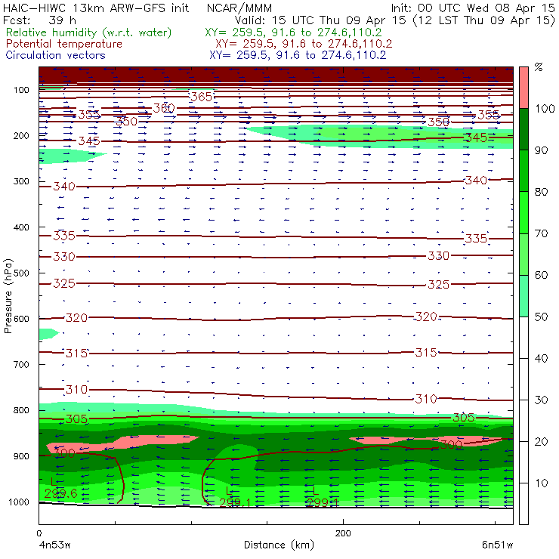Click the colorbar '20' tick label
The width and height of the screenshot is (559, 559).
tap(541, 442)
